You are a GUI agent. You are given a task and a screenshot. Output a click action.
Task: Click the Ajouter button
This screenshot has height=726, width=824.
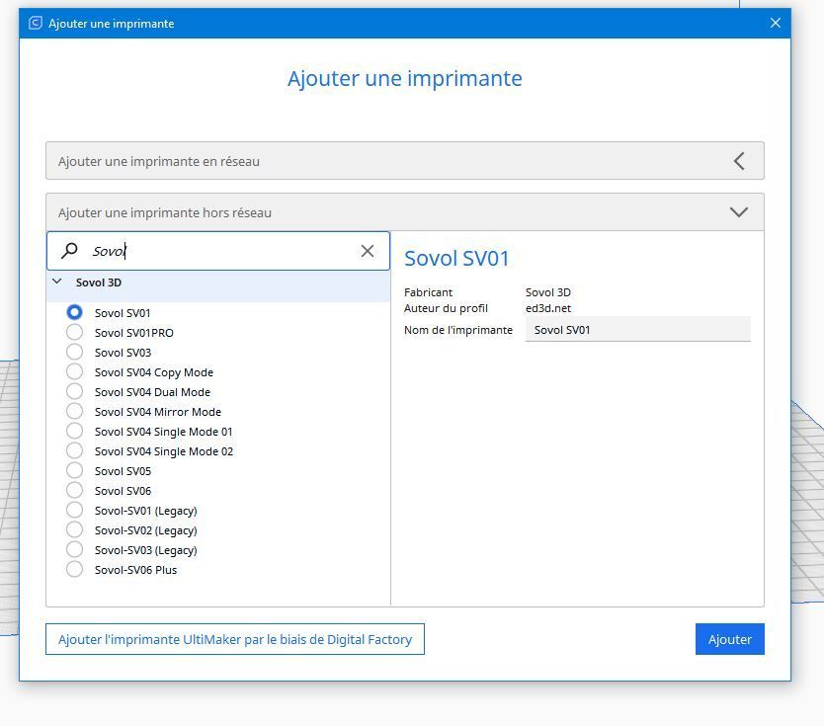(x=729, y=639)
